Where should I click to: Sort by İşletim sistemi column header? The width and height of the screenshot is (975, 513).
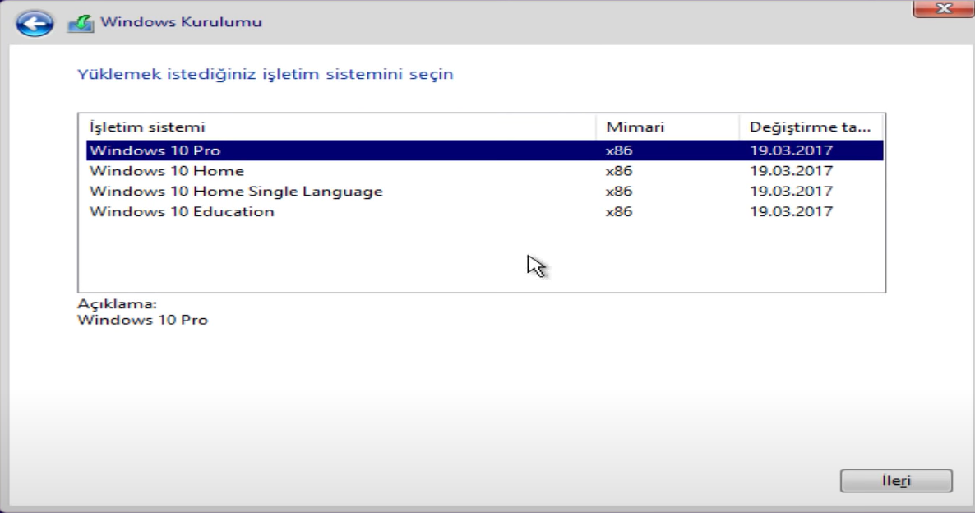340,127
